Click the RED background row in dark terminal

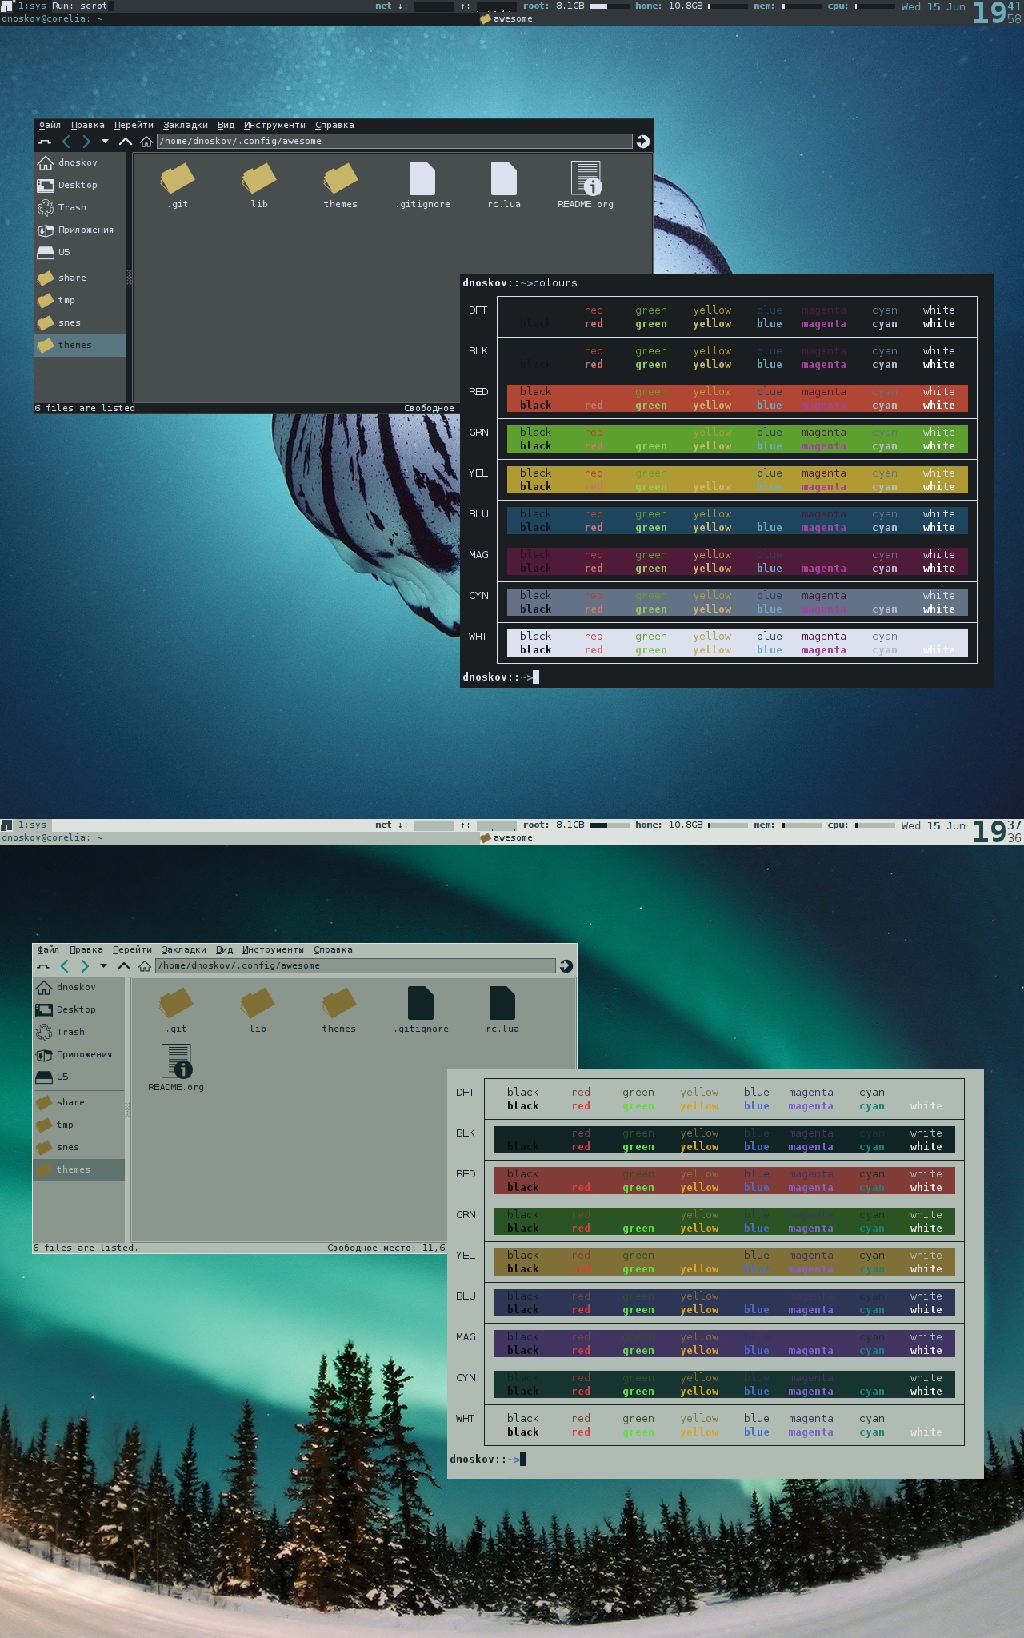(x=736, y=398)
